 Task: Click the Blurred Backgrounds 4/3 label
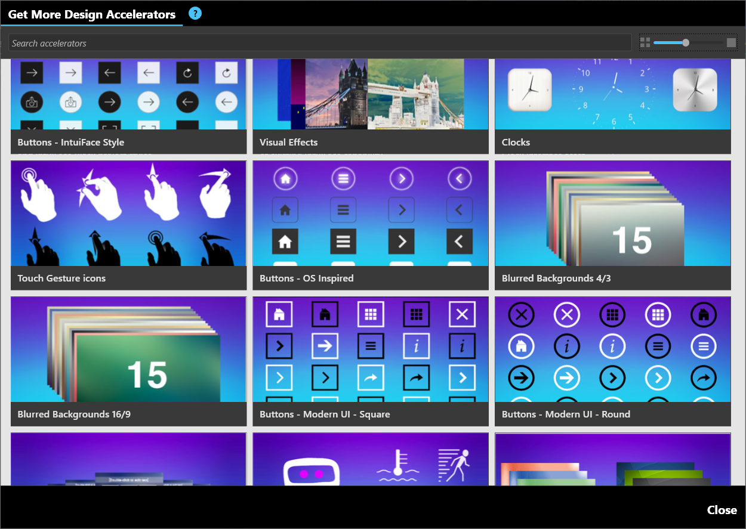(x=557, y=278)
